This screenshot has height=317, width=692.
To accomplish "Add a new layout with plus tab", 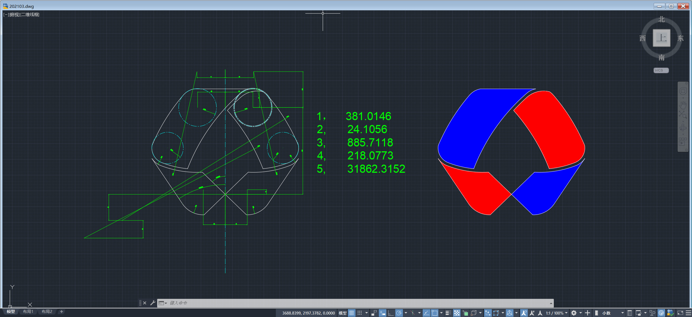I will (x=62, y=312).
